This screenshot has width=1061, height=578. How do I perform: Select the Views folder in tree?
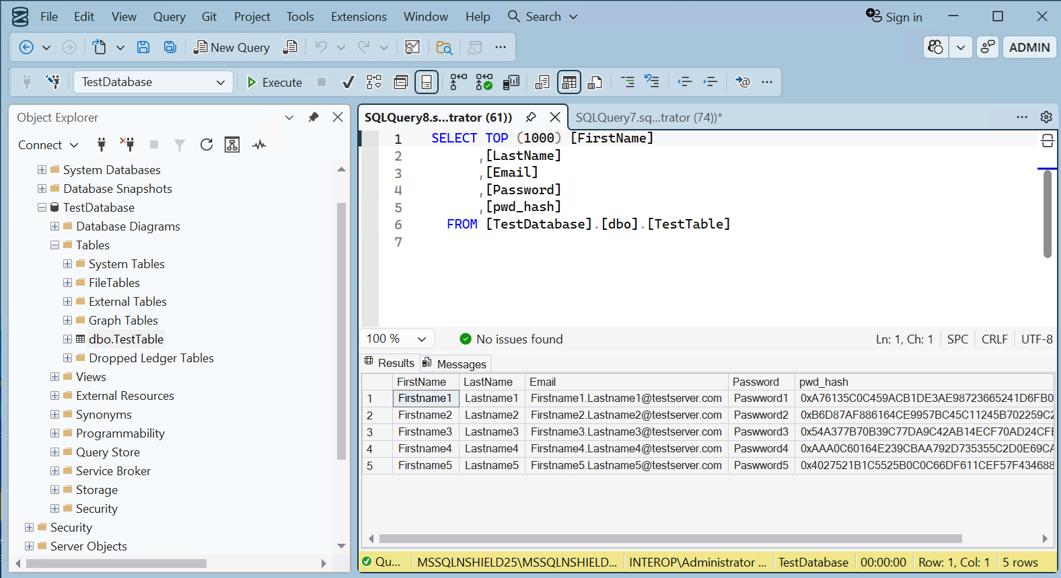click(91, 376)
